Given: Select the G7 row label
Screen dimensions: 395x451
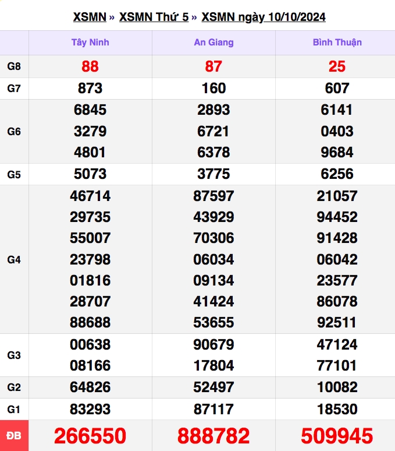Looking at the screenshot, I should (x=14, y=89).
